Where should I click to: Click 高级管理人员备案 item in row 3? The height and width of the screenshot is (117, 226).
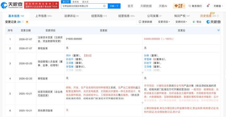click(x=50, y=63)
